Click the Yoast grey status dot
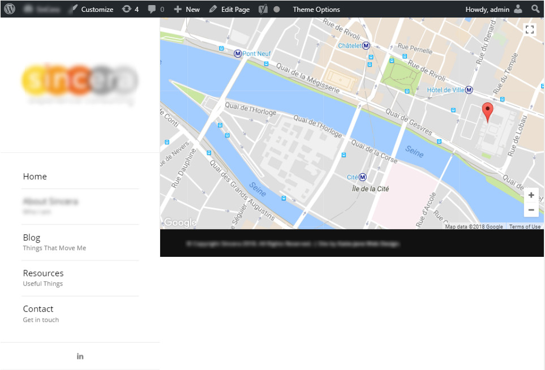 click(277, 10)
